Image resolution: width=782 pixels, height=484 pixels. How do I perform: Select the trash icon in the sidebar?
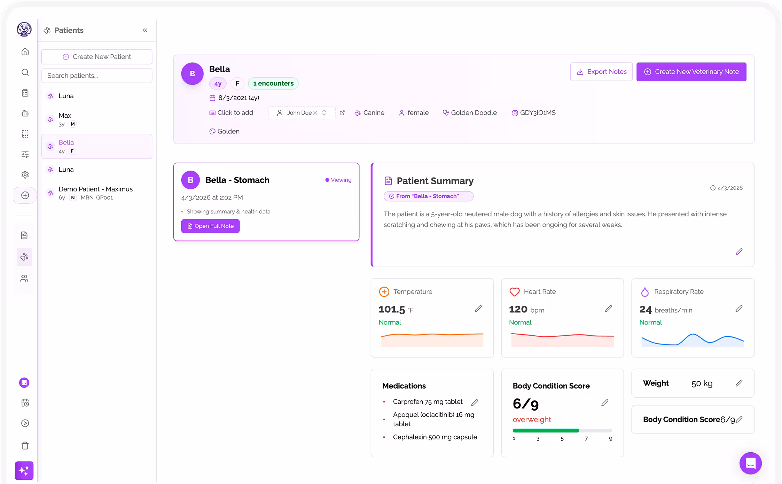(25, 446)
